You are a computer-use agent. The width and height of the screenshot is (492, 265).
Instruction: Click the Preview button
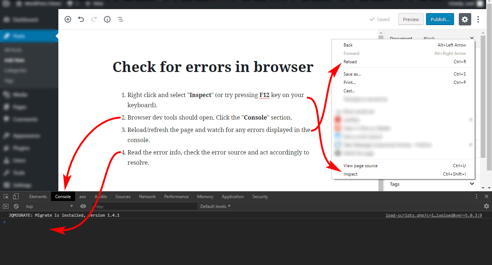pyautogui.click(x=411, y=19)
